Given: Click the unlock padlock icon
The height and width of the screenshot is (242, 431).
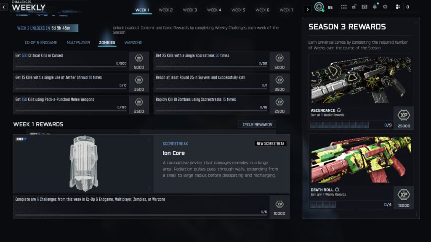Looking at the screenshot, I should pyautogui.click(x=354, y=7).
